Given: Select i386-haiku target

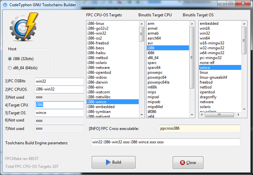Looking at the screenshot, I should coord(113,53).
